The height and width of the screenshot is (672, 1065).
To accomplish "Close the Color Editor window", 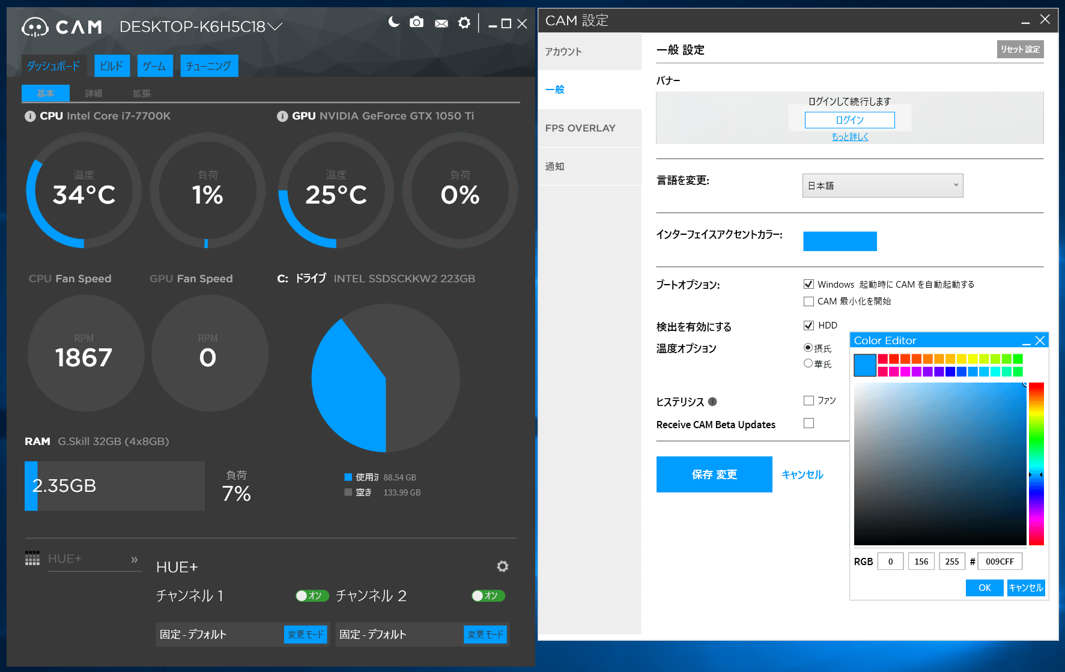I will [1040, 341].
